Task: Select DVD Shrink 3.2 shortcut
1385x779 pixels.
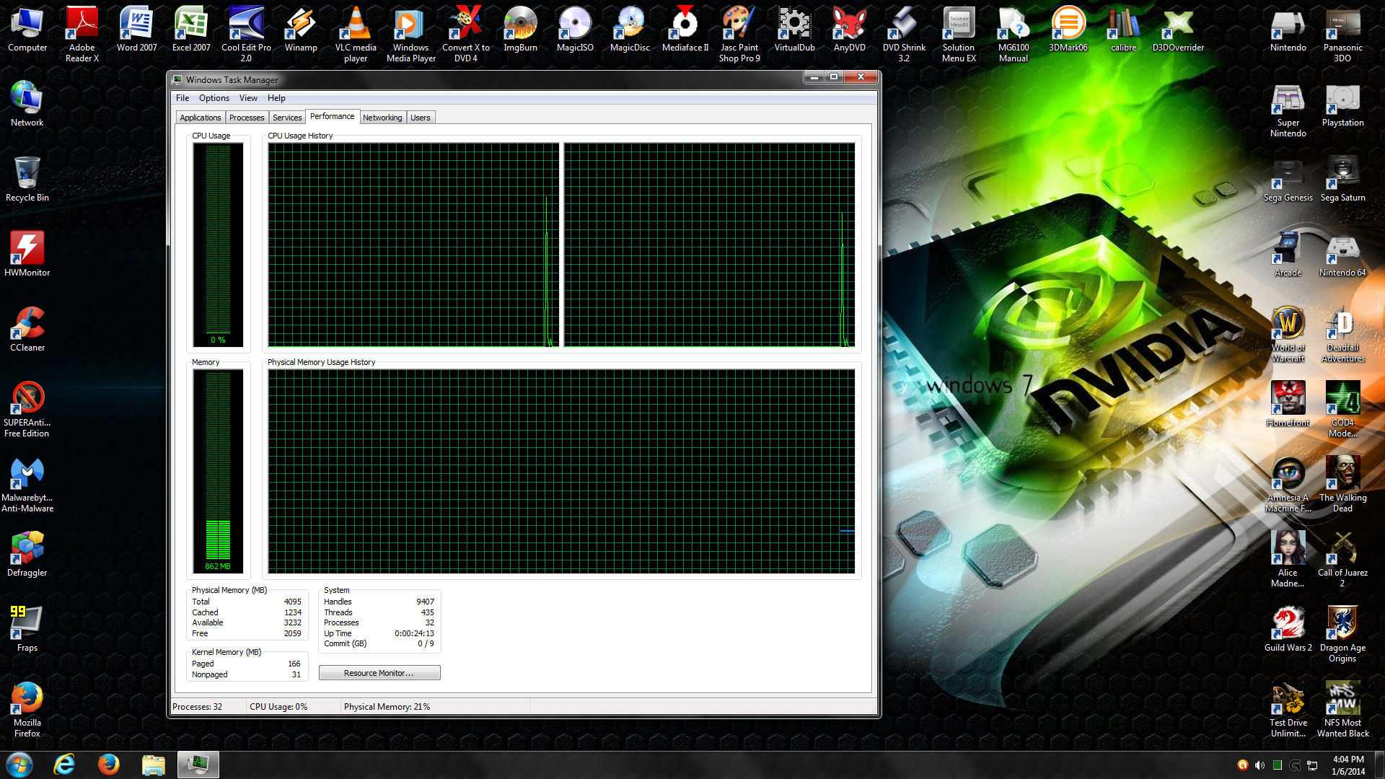Action: (x=904, y=35)
